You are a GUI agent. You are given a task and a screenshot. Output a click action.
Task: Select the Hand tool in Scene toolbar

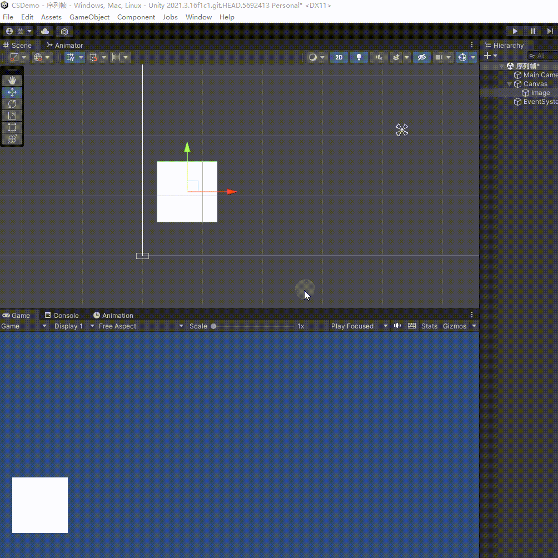click(12, 81)
